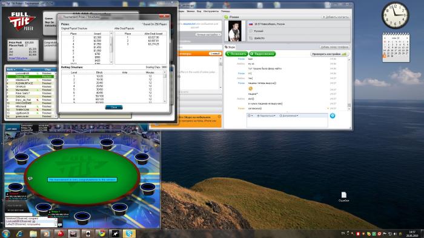Click the smiley emoticon in the chat history

point(250,88)
